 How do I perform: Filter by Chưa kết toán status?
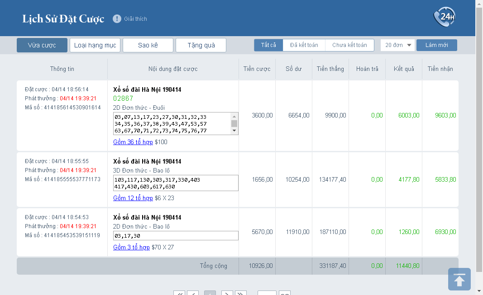[349, 45]
